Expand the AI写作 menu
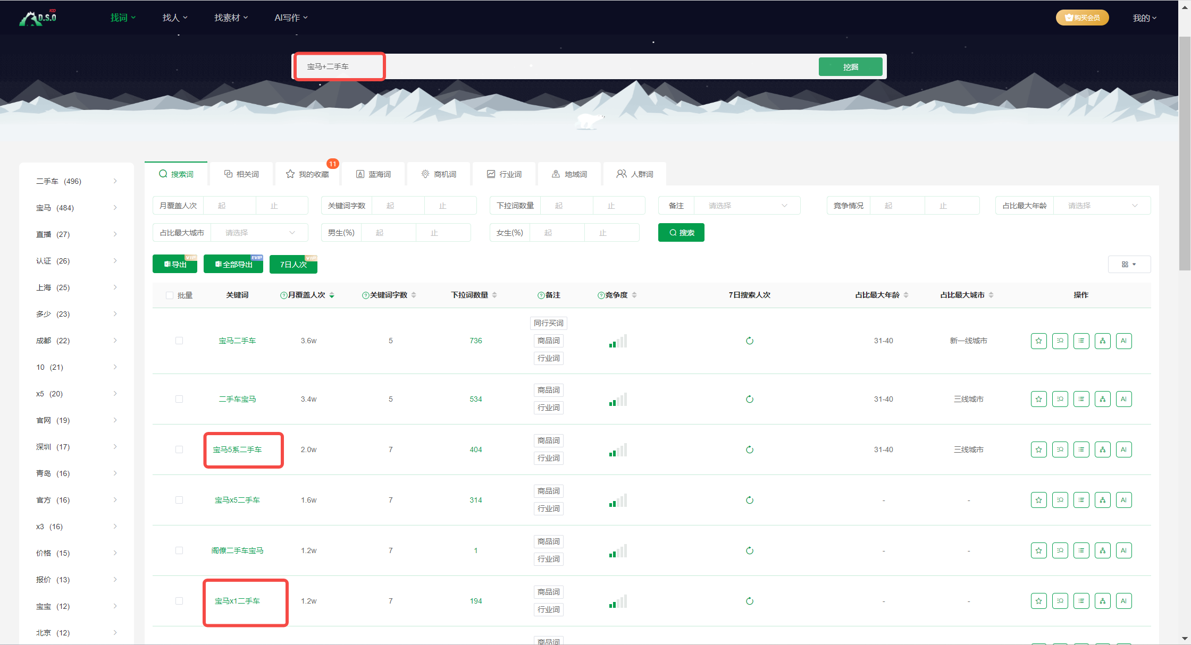Screen dimensions: 1191x645 291,18
